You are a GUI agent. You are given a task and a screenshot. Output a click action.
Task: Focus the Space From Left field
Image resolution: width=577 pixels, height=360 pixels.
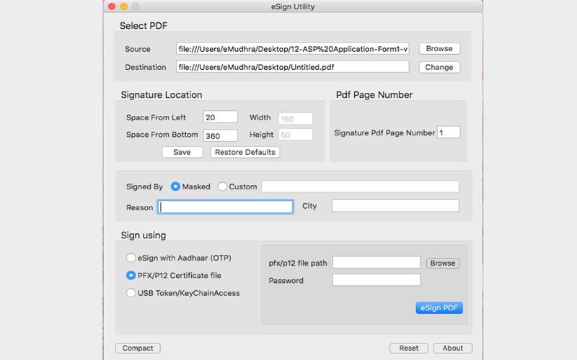221,117
